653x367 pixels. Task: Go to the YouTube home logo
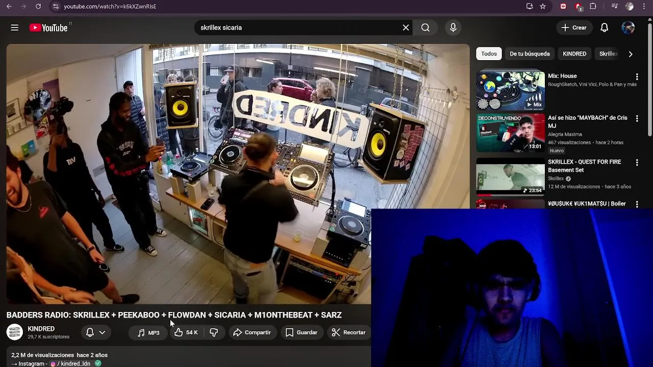tap(49, 28)
